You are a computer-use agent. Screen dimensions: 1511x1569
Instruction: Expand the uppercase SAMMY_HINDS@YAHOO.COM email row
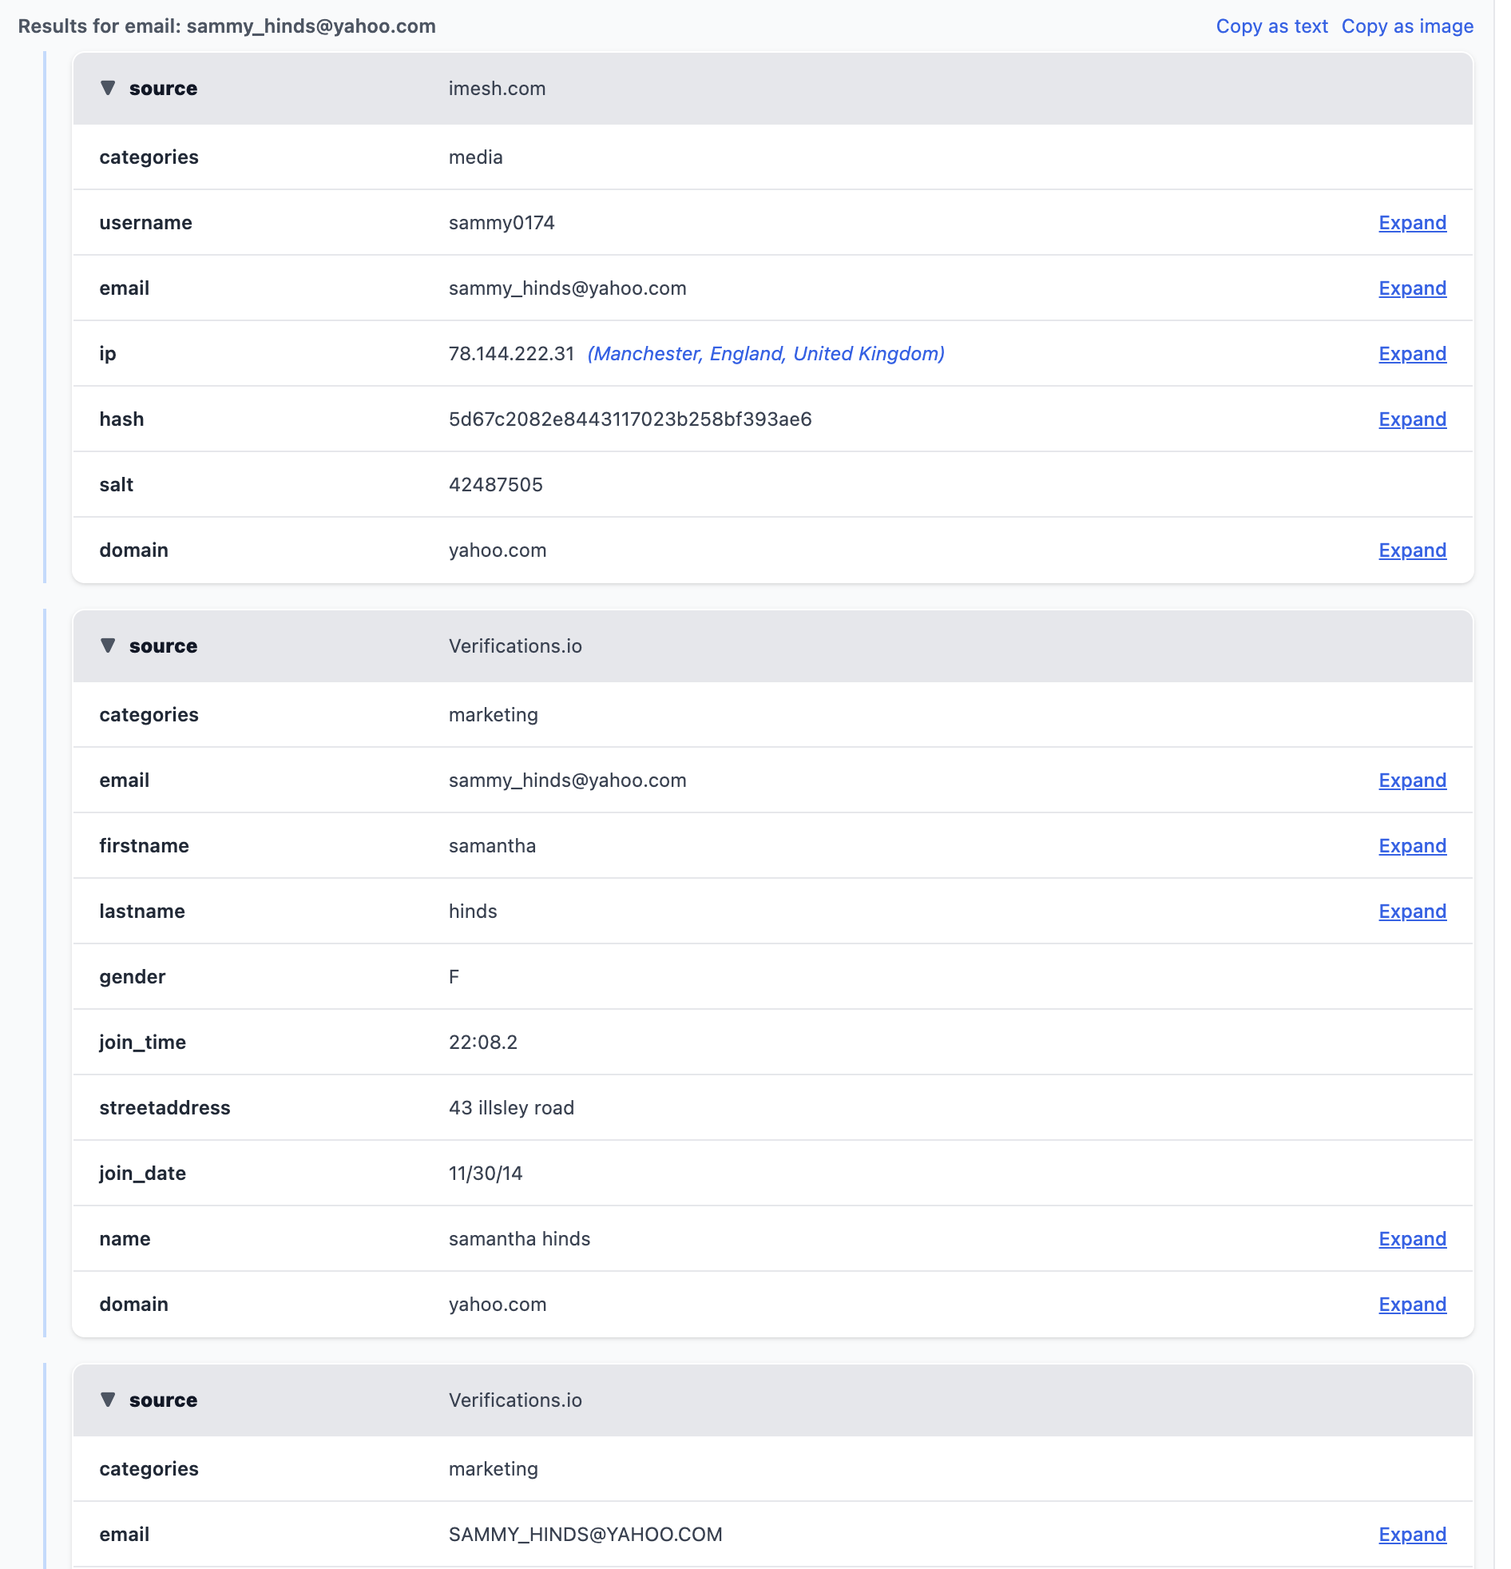pos(1412,1535)
